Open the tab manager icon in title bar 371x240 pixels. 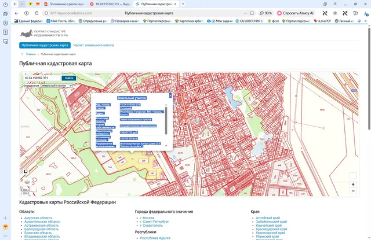pyautogui.click(x=325, y=4)
